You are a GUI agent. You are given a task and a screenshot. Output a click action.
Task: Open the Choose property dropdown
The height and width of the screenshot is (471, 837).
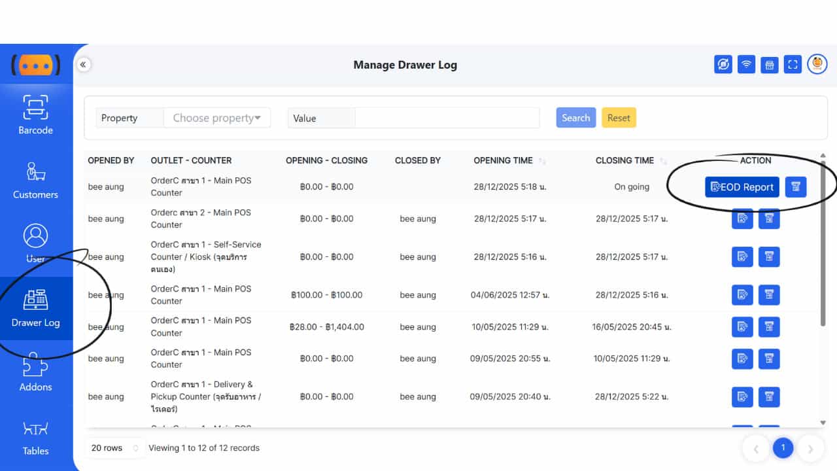216,118
